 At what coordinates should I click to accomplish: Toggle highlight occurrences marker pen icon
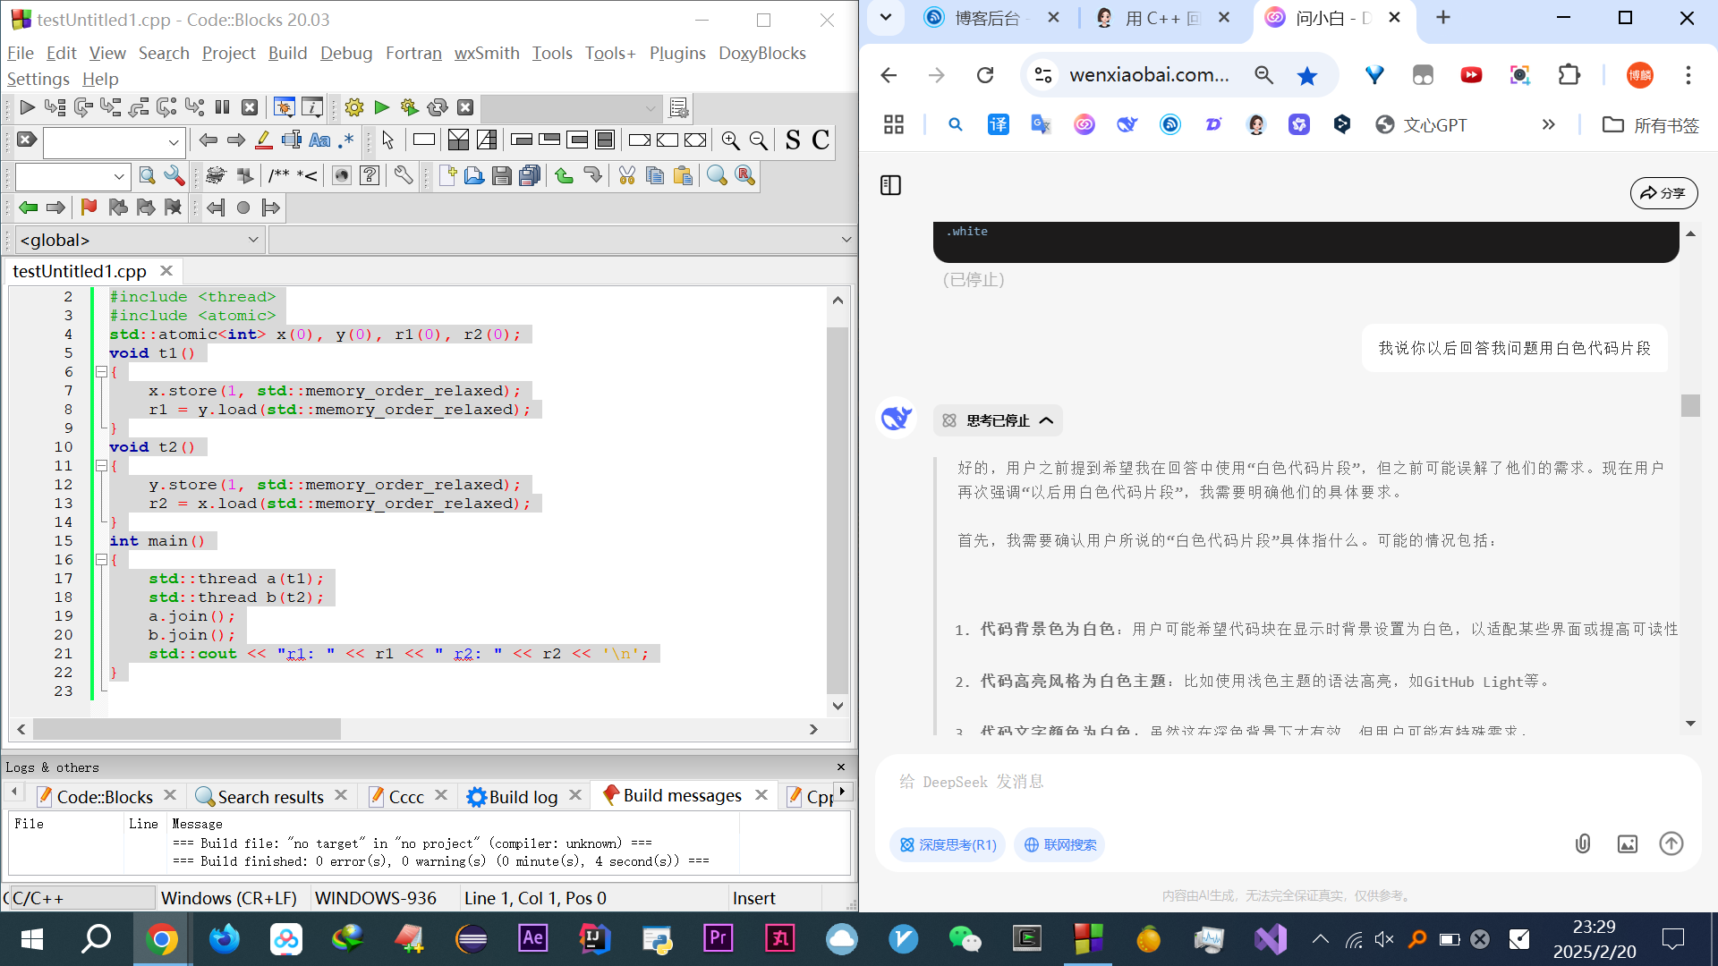point(263,140)
